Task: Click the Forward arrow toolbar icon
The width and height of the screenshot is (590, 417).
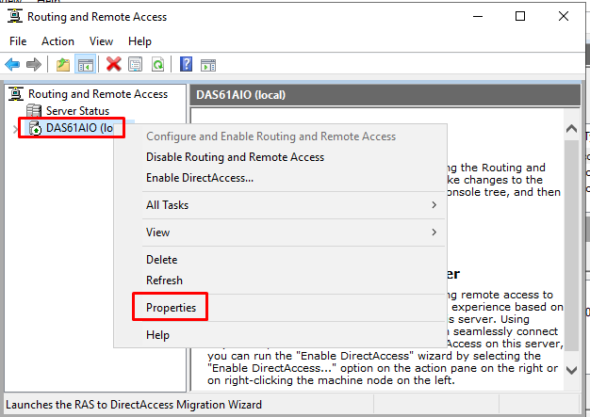Action: 34,65
